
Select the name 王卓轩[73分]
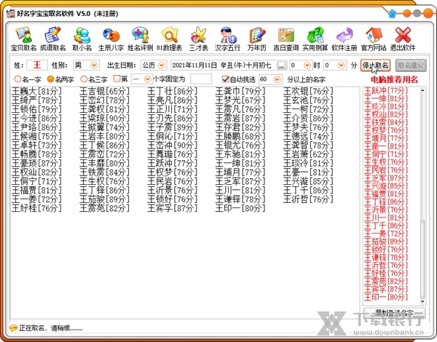36,145
